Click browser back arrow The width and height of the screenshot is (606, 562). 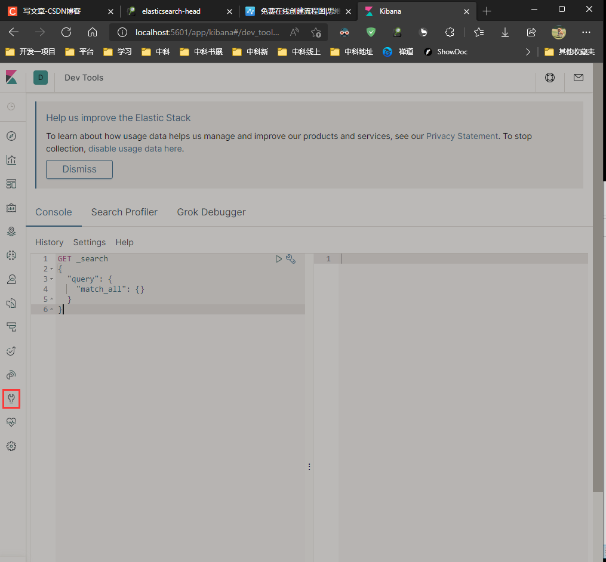pos(14,32)
